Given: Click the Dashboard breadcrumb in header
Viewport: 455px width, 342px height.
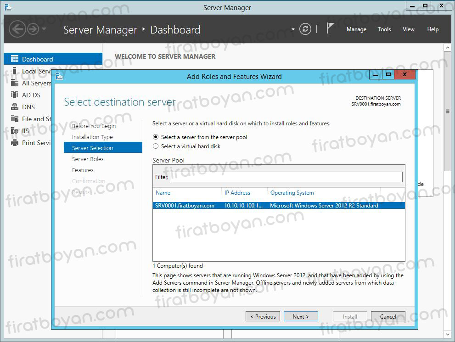Looking at the screenshot, I should coord(175,29).
